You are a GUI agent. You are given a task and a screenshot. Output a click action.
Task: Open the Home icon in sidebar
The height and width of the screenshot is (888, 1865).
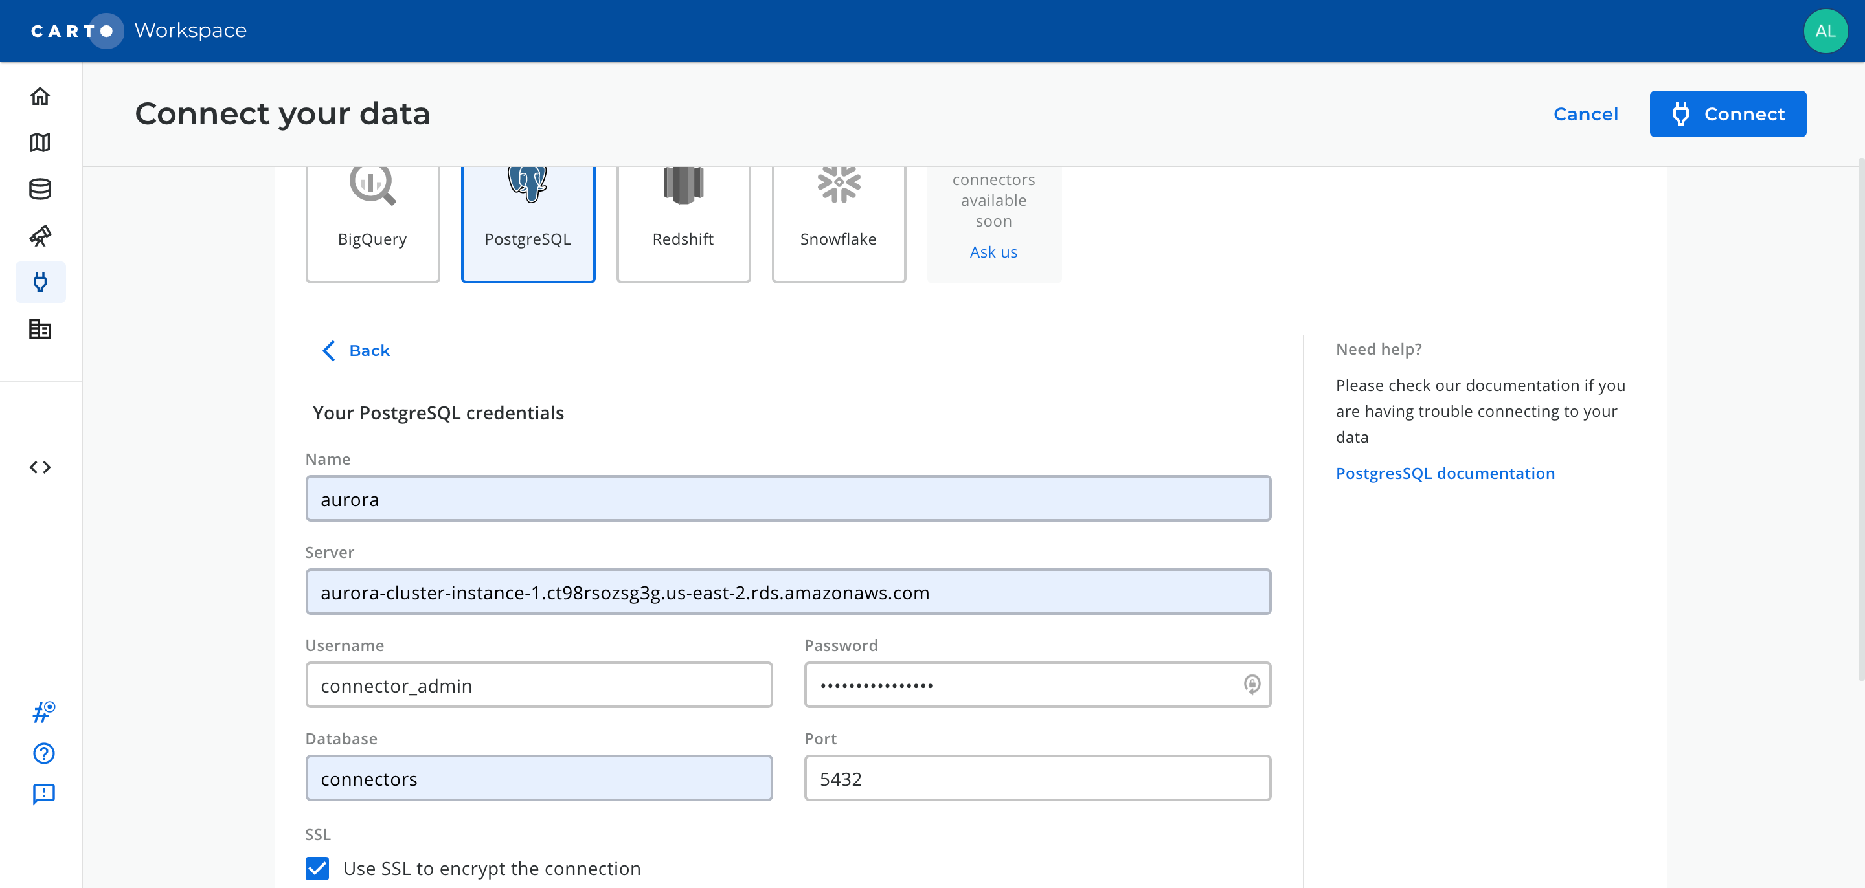pos(41,96)
